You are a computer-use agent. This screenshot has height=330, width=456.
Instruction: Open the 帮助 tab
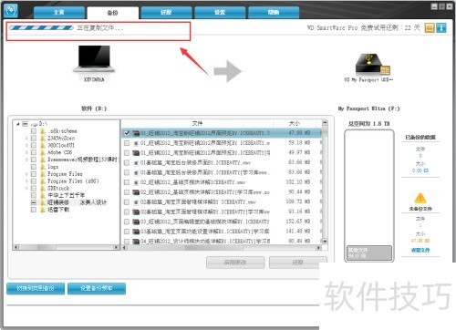pos(274,13)
